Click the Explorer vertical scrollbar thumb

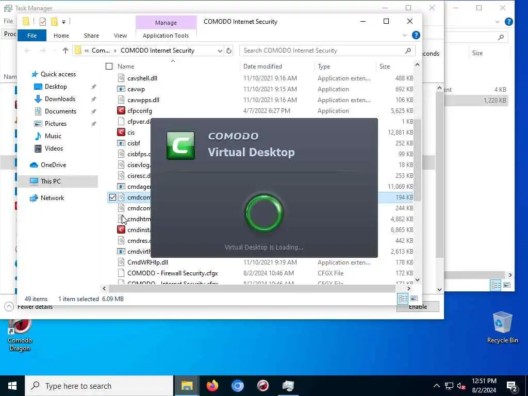point(418,160)
